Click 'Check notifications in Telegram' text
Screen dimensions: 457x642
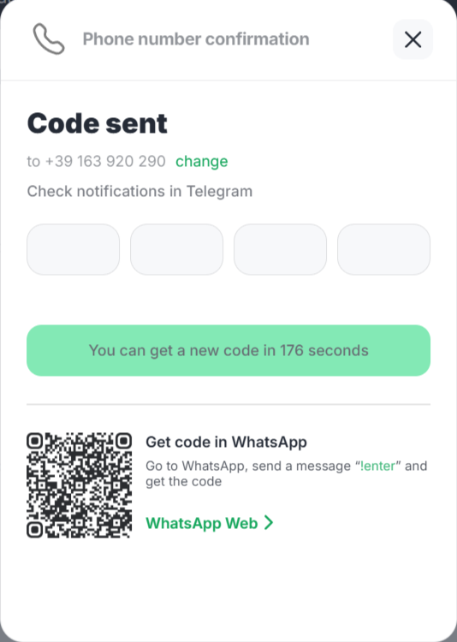click(139, 191)
